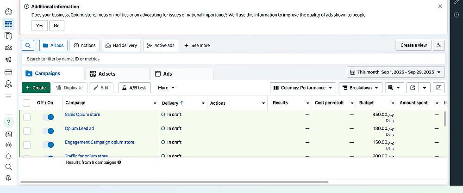Image resolution: width=463 pixels, height=193 pixels.
Task: Open Sales Opium store campaign link
Action: coord(82,115)
